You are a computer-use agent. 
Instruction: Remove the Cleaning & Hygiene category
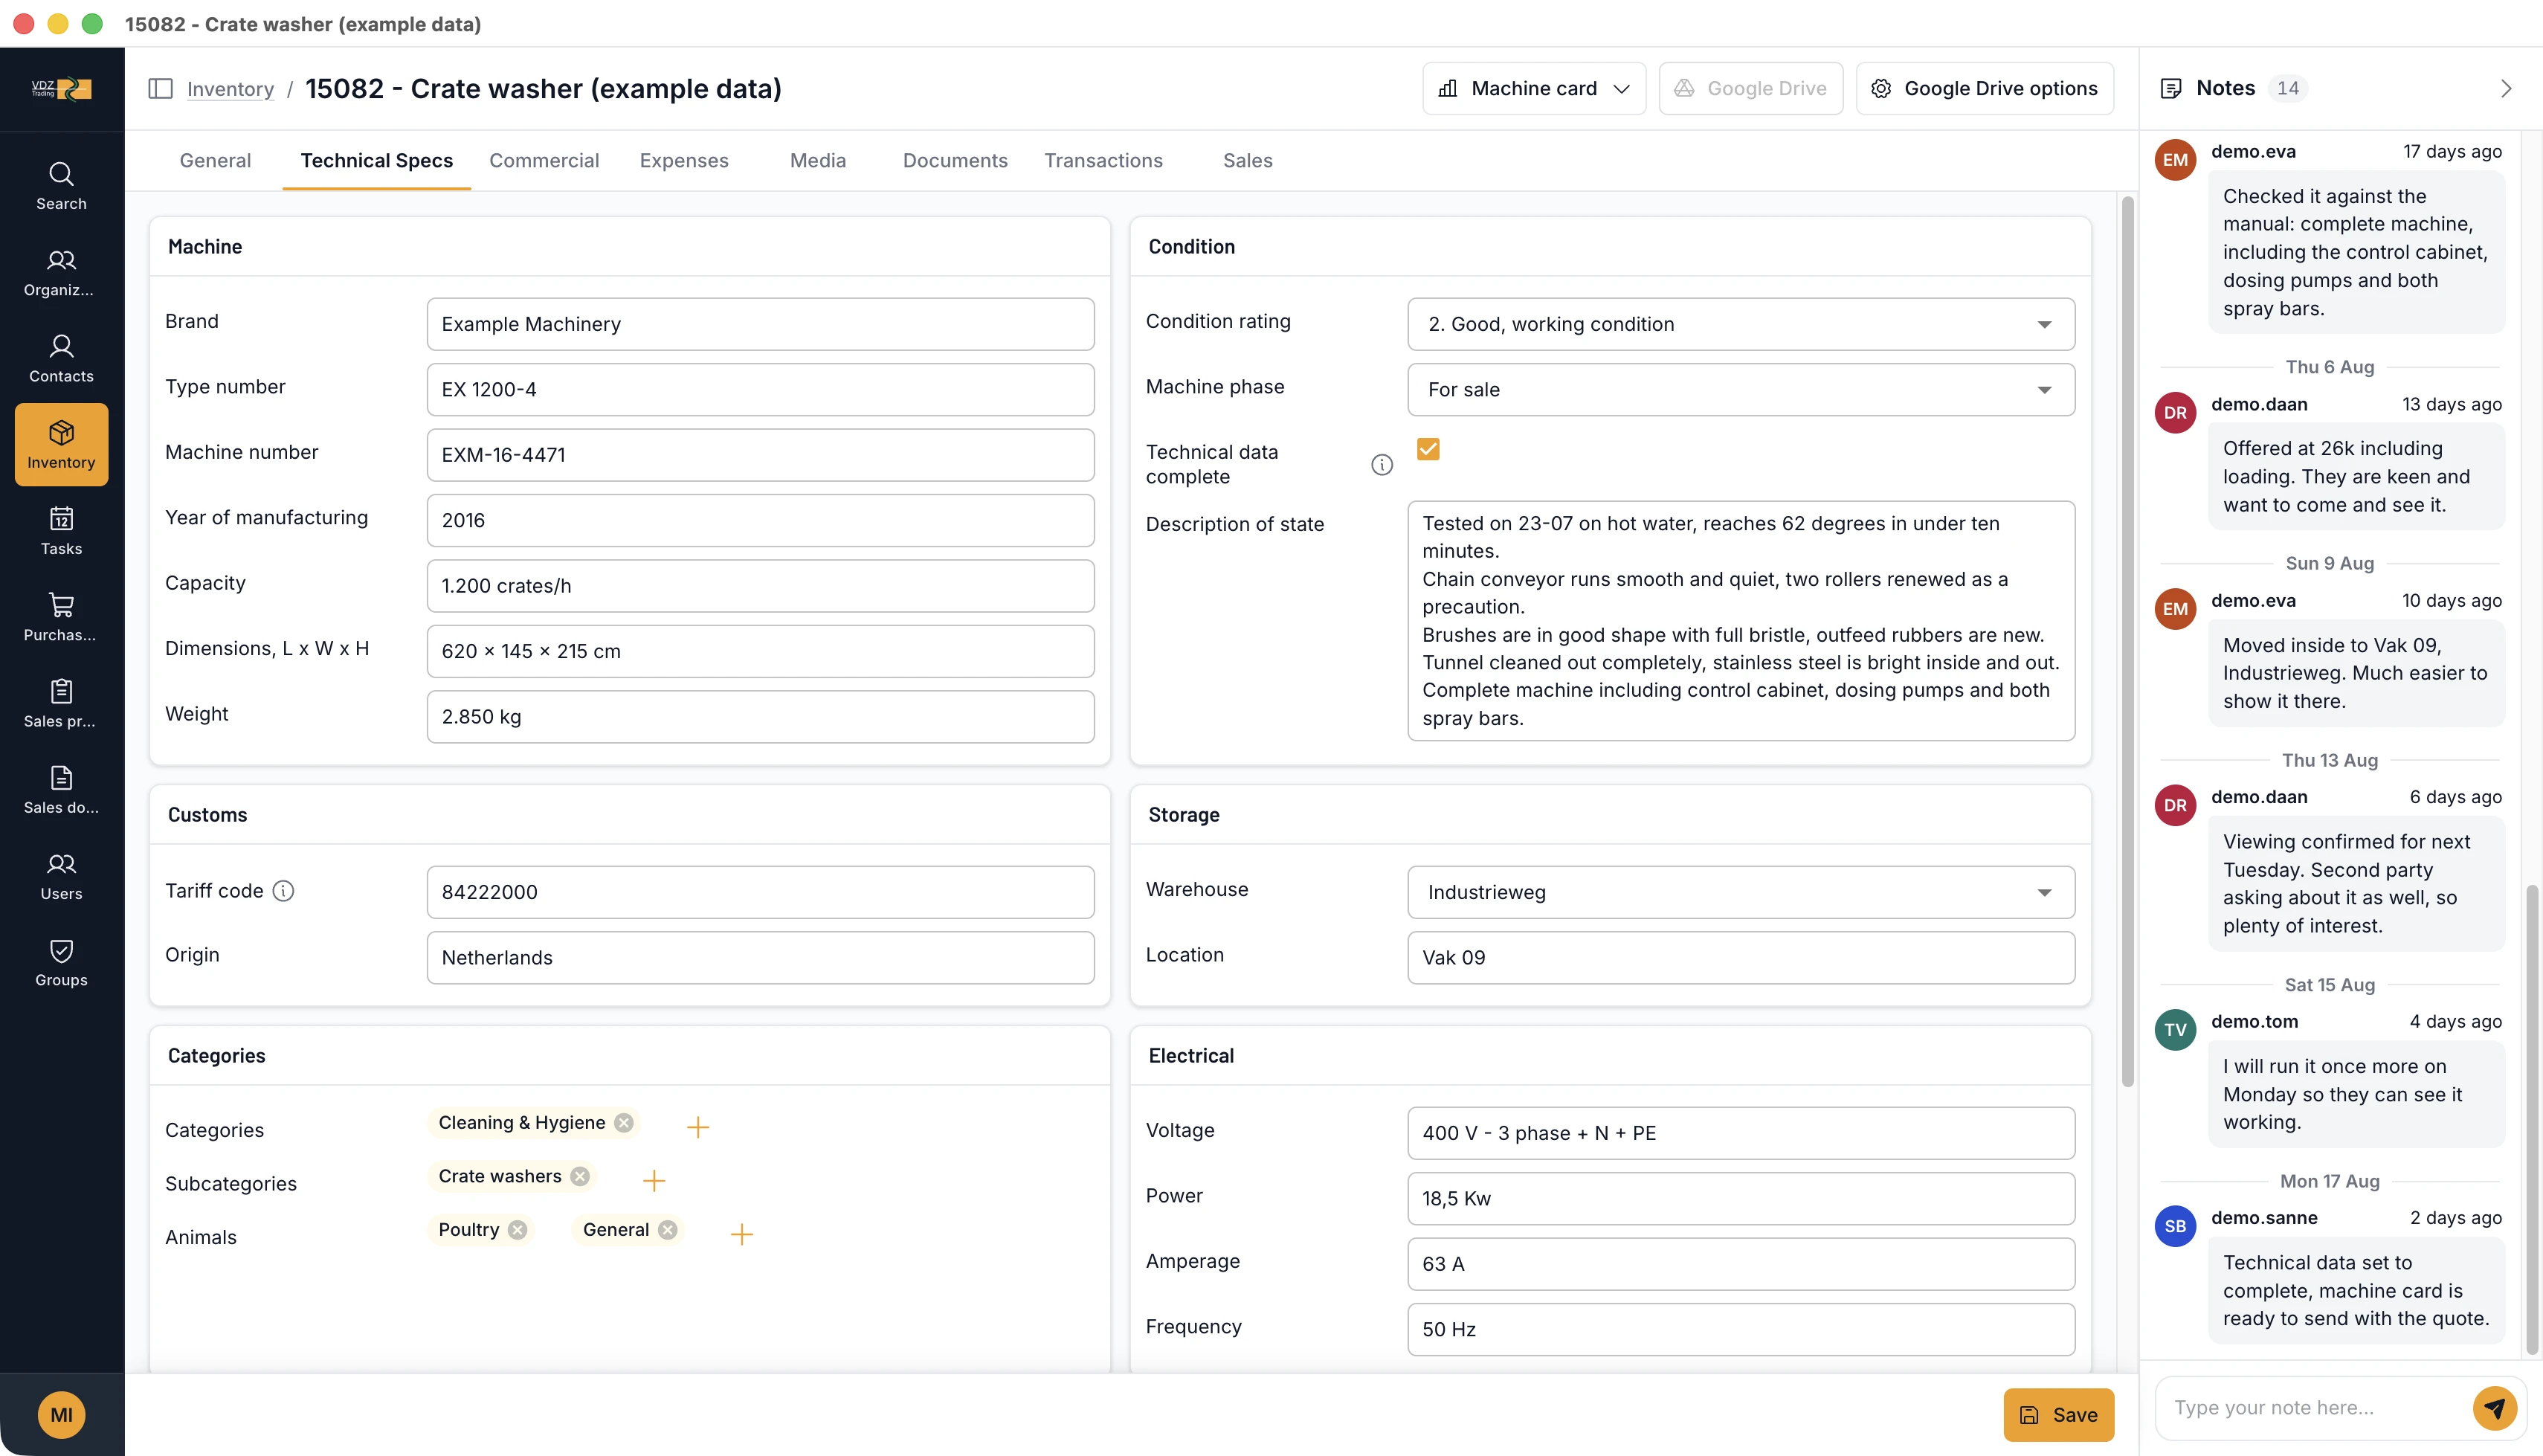pyautogui.click(x=624, y=1122)
